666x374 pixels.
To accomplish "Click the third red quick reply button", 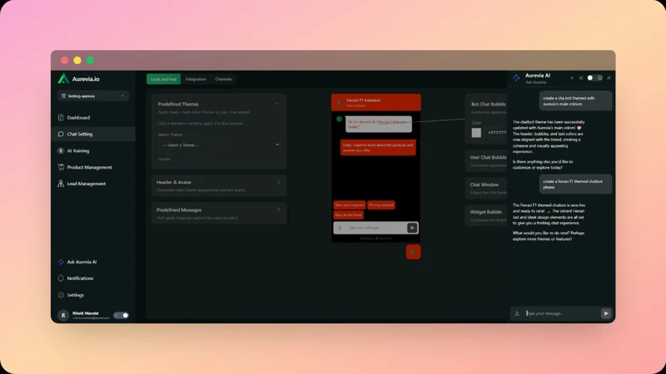I will (348, 215).
